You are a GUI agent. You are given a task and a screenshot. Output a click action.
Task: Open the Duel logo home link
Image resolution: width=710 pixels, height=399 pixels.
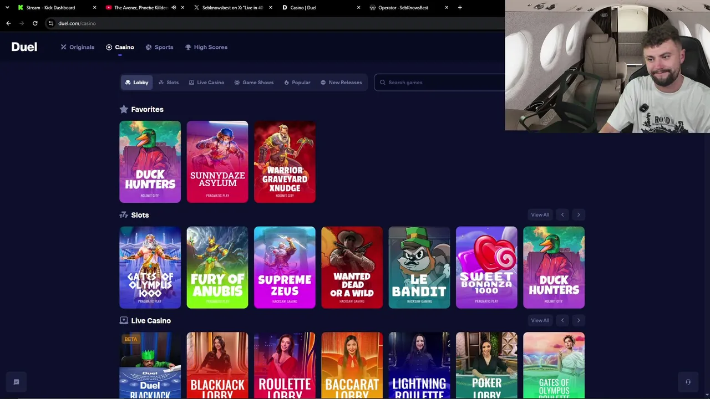tap(24, 47)
